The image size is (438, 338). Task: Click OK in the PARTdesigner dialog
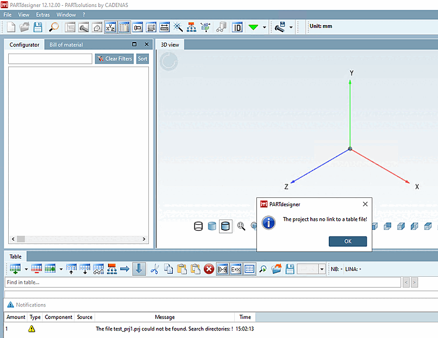point(348,241)
